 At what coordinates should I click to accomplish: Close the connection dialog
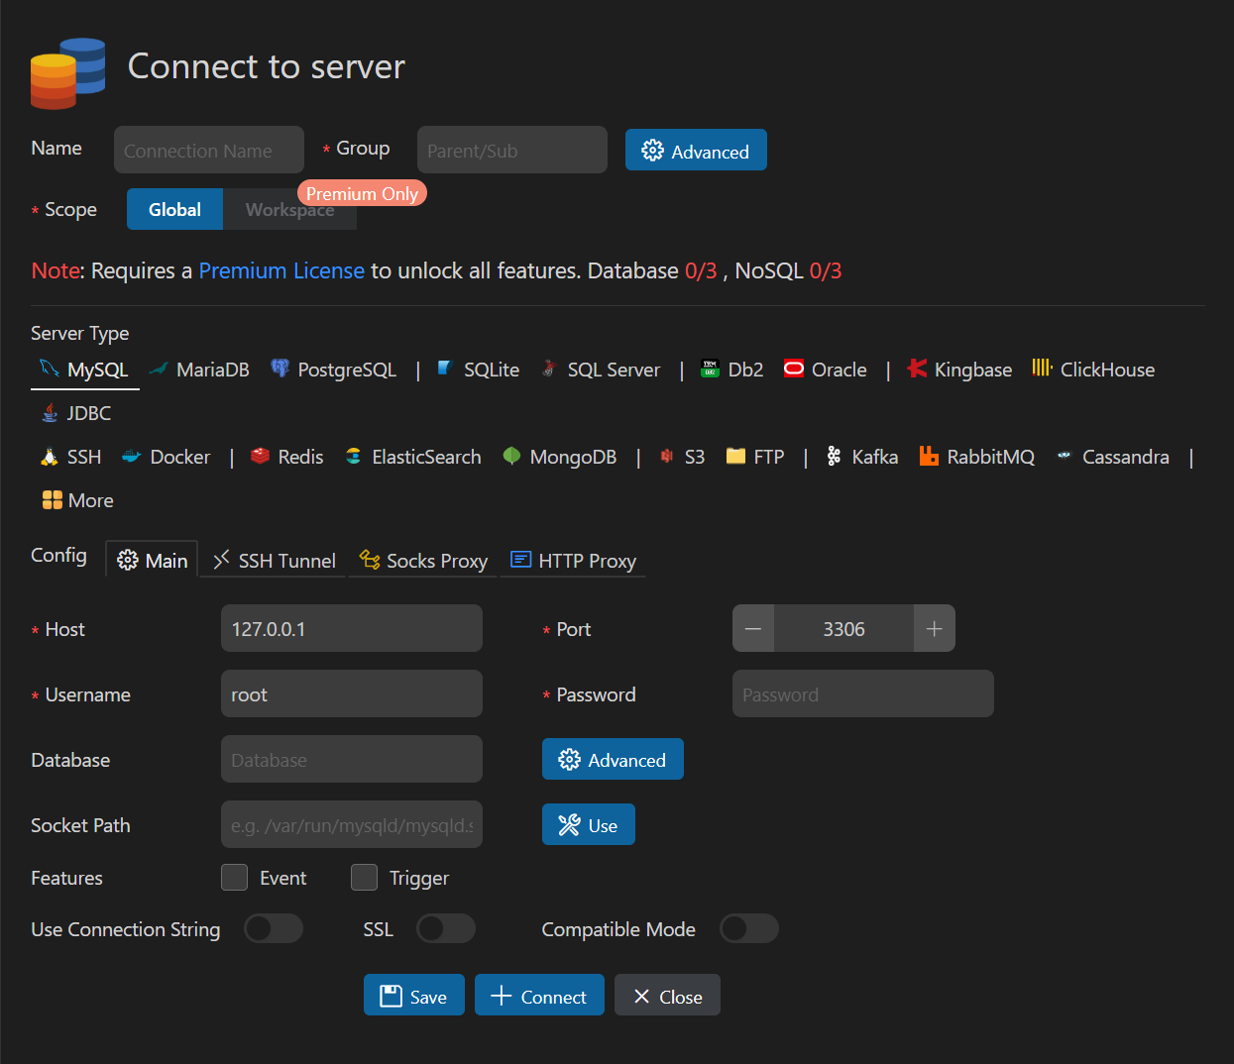(667, 996)
